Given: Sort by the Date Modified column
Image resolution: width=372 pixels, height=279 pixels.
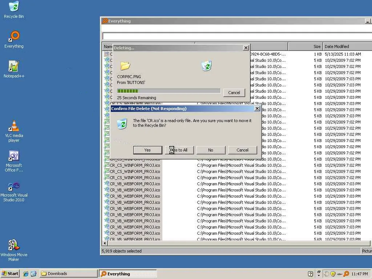Looking at the screenshot, I should click(x=348, y=46).
